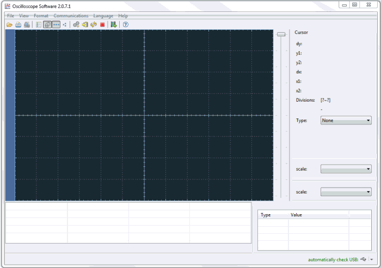Viewport: 381px width, 268px height.
Task: Click the list view toolbar icon
Action: pos(39,24)
